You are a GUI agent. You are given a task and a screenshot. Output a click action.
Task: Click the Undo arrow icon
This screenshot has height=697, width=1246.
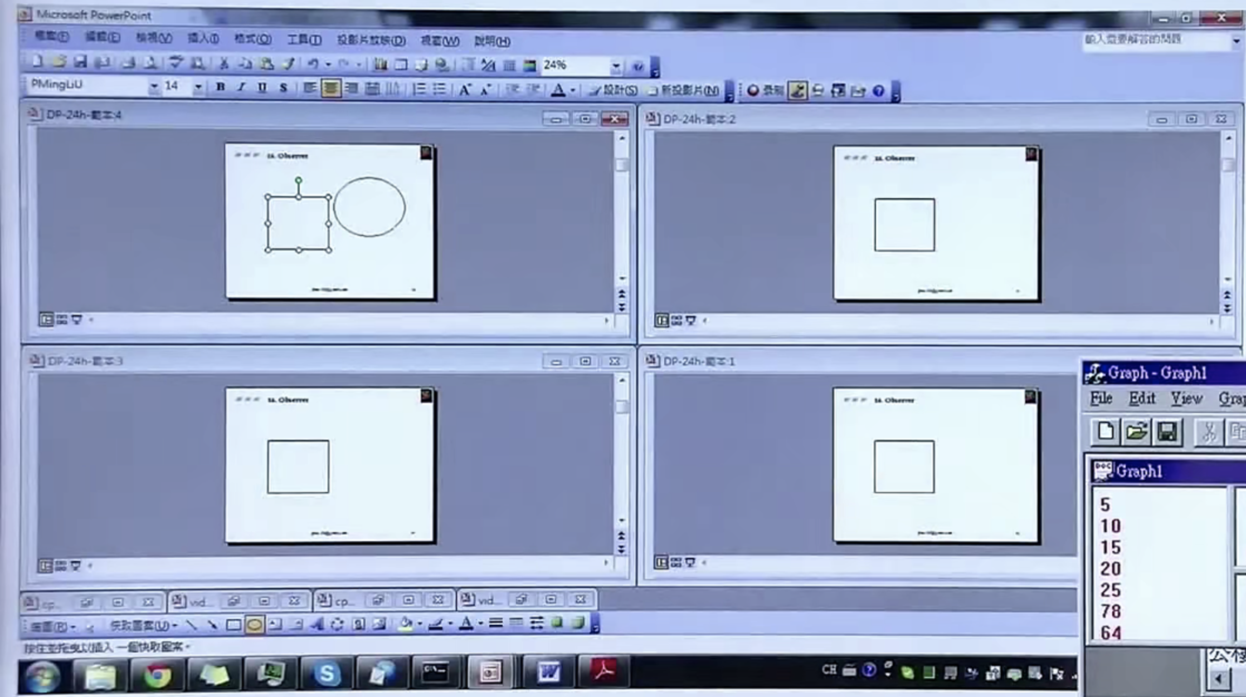coord(313,64)
